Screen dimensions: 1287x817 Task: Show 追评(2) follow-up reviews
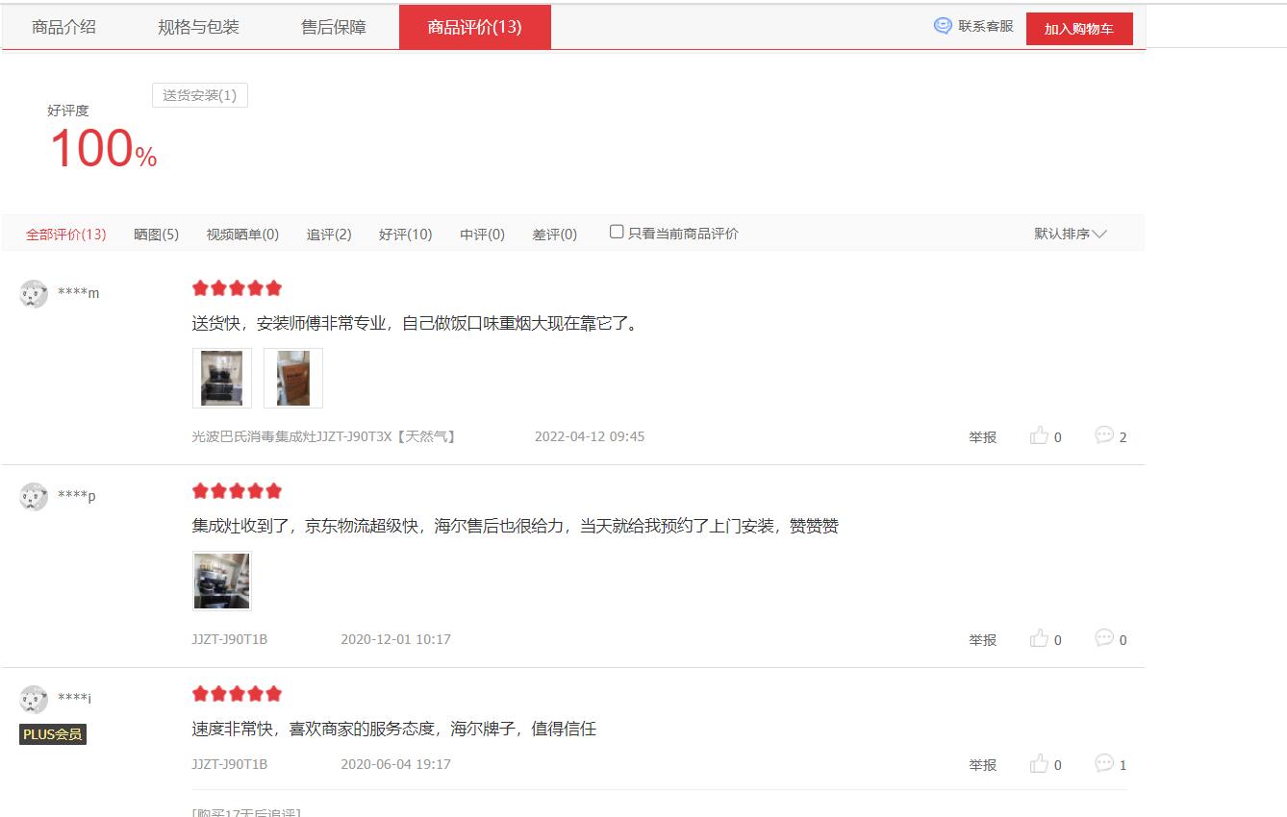coord(329,234)
